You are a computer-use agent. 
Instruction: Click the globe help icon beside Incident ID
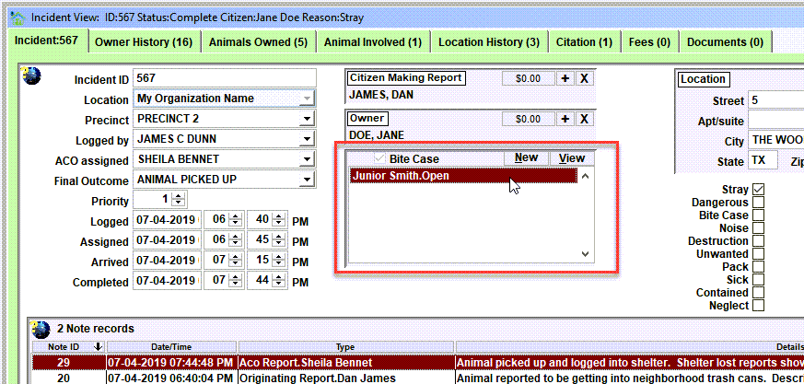tap(32, 77)
